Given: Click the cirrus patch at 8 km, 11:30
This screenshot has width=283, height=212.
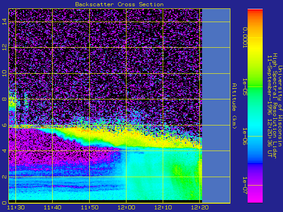Looking at the screenshot, I should coord(12,103).
